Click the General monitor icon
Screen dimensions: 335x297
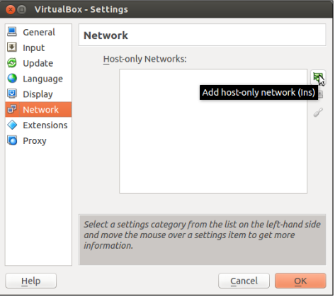pyautogui.click(x=12, y=32)
